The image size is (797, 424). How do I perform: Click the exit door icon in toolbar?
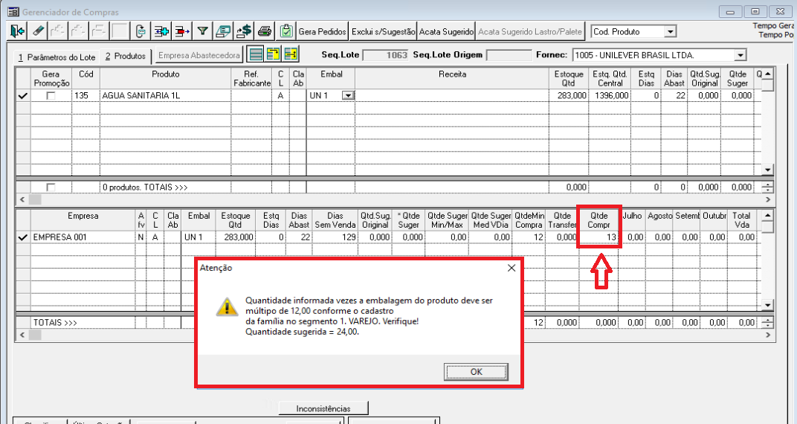point(17,31)
